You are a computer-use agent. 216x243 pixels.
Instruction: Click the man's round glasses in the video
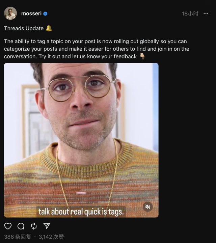pyautogui.click(x=79, y=88)
